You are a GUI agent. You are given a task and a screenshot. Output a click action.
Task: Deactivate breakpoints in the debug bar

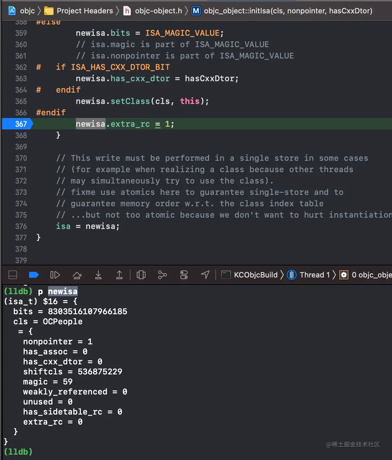coord(34,275)
